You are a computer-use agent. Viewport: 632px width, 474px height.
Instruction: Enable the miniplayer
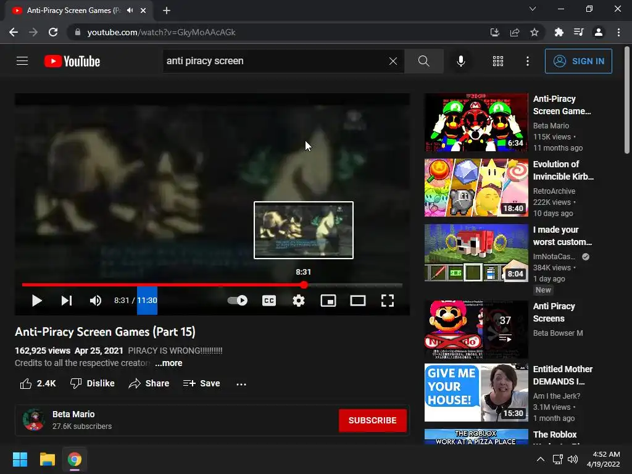[x=328, y=301]
